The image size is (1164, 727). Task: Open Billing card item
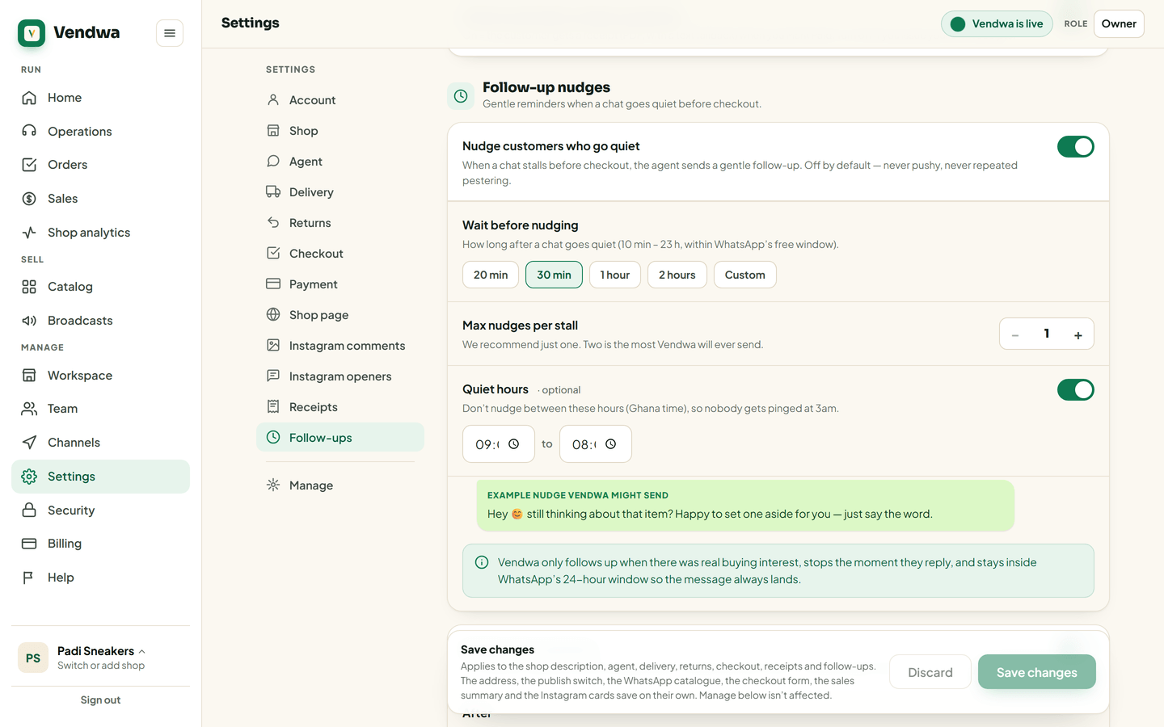[100, 544]
